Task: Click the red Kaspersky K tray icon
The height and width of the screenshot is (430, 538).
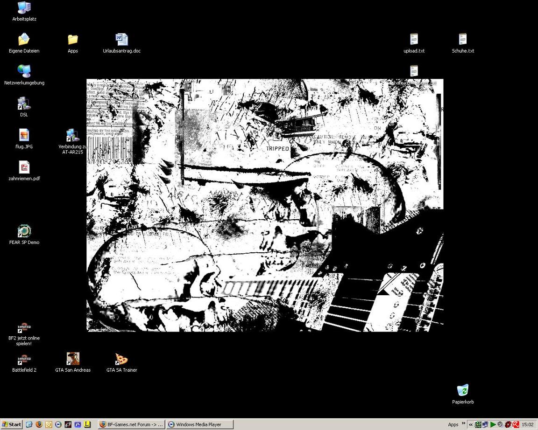Action: (x=516, y=424)
